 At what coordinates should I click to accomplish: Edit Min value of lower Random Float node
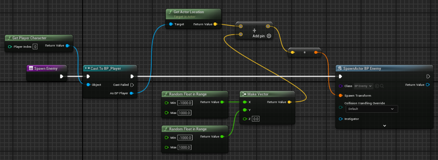point(185,138)
